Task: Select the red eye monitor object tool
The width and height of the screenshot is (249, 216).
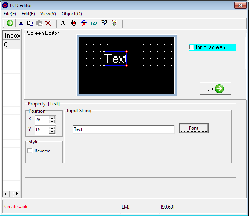Action: 84,23
